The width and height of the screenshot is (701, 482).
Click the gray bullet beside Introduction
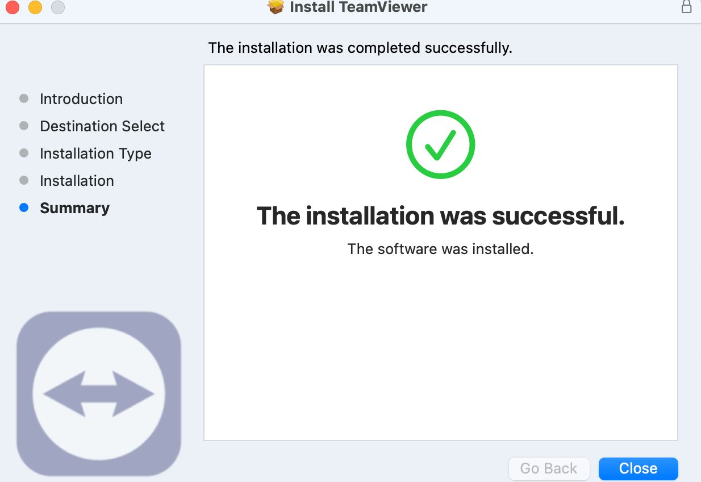coord(24,98)
